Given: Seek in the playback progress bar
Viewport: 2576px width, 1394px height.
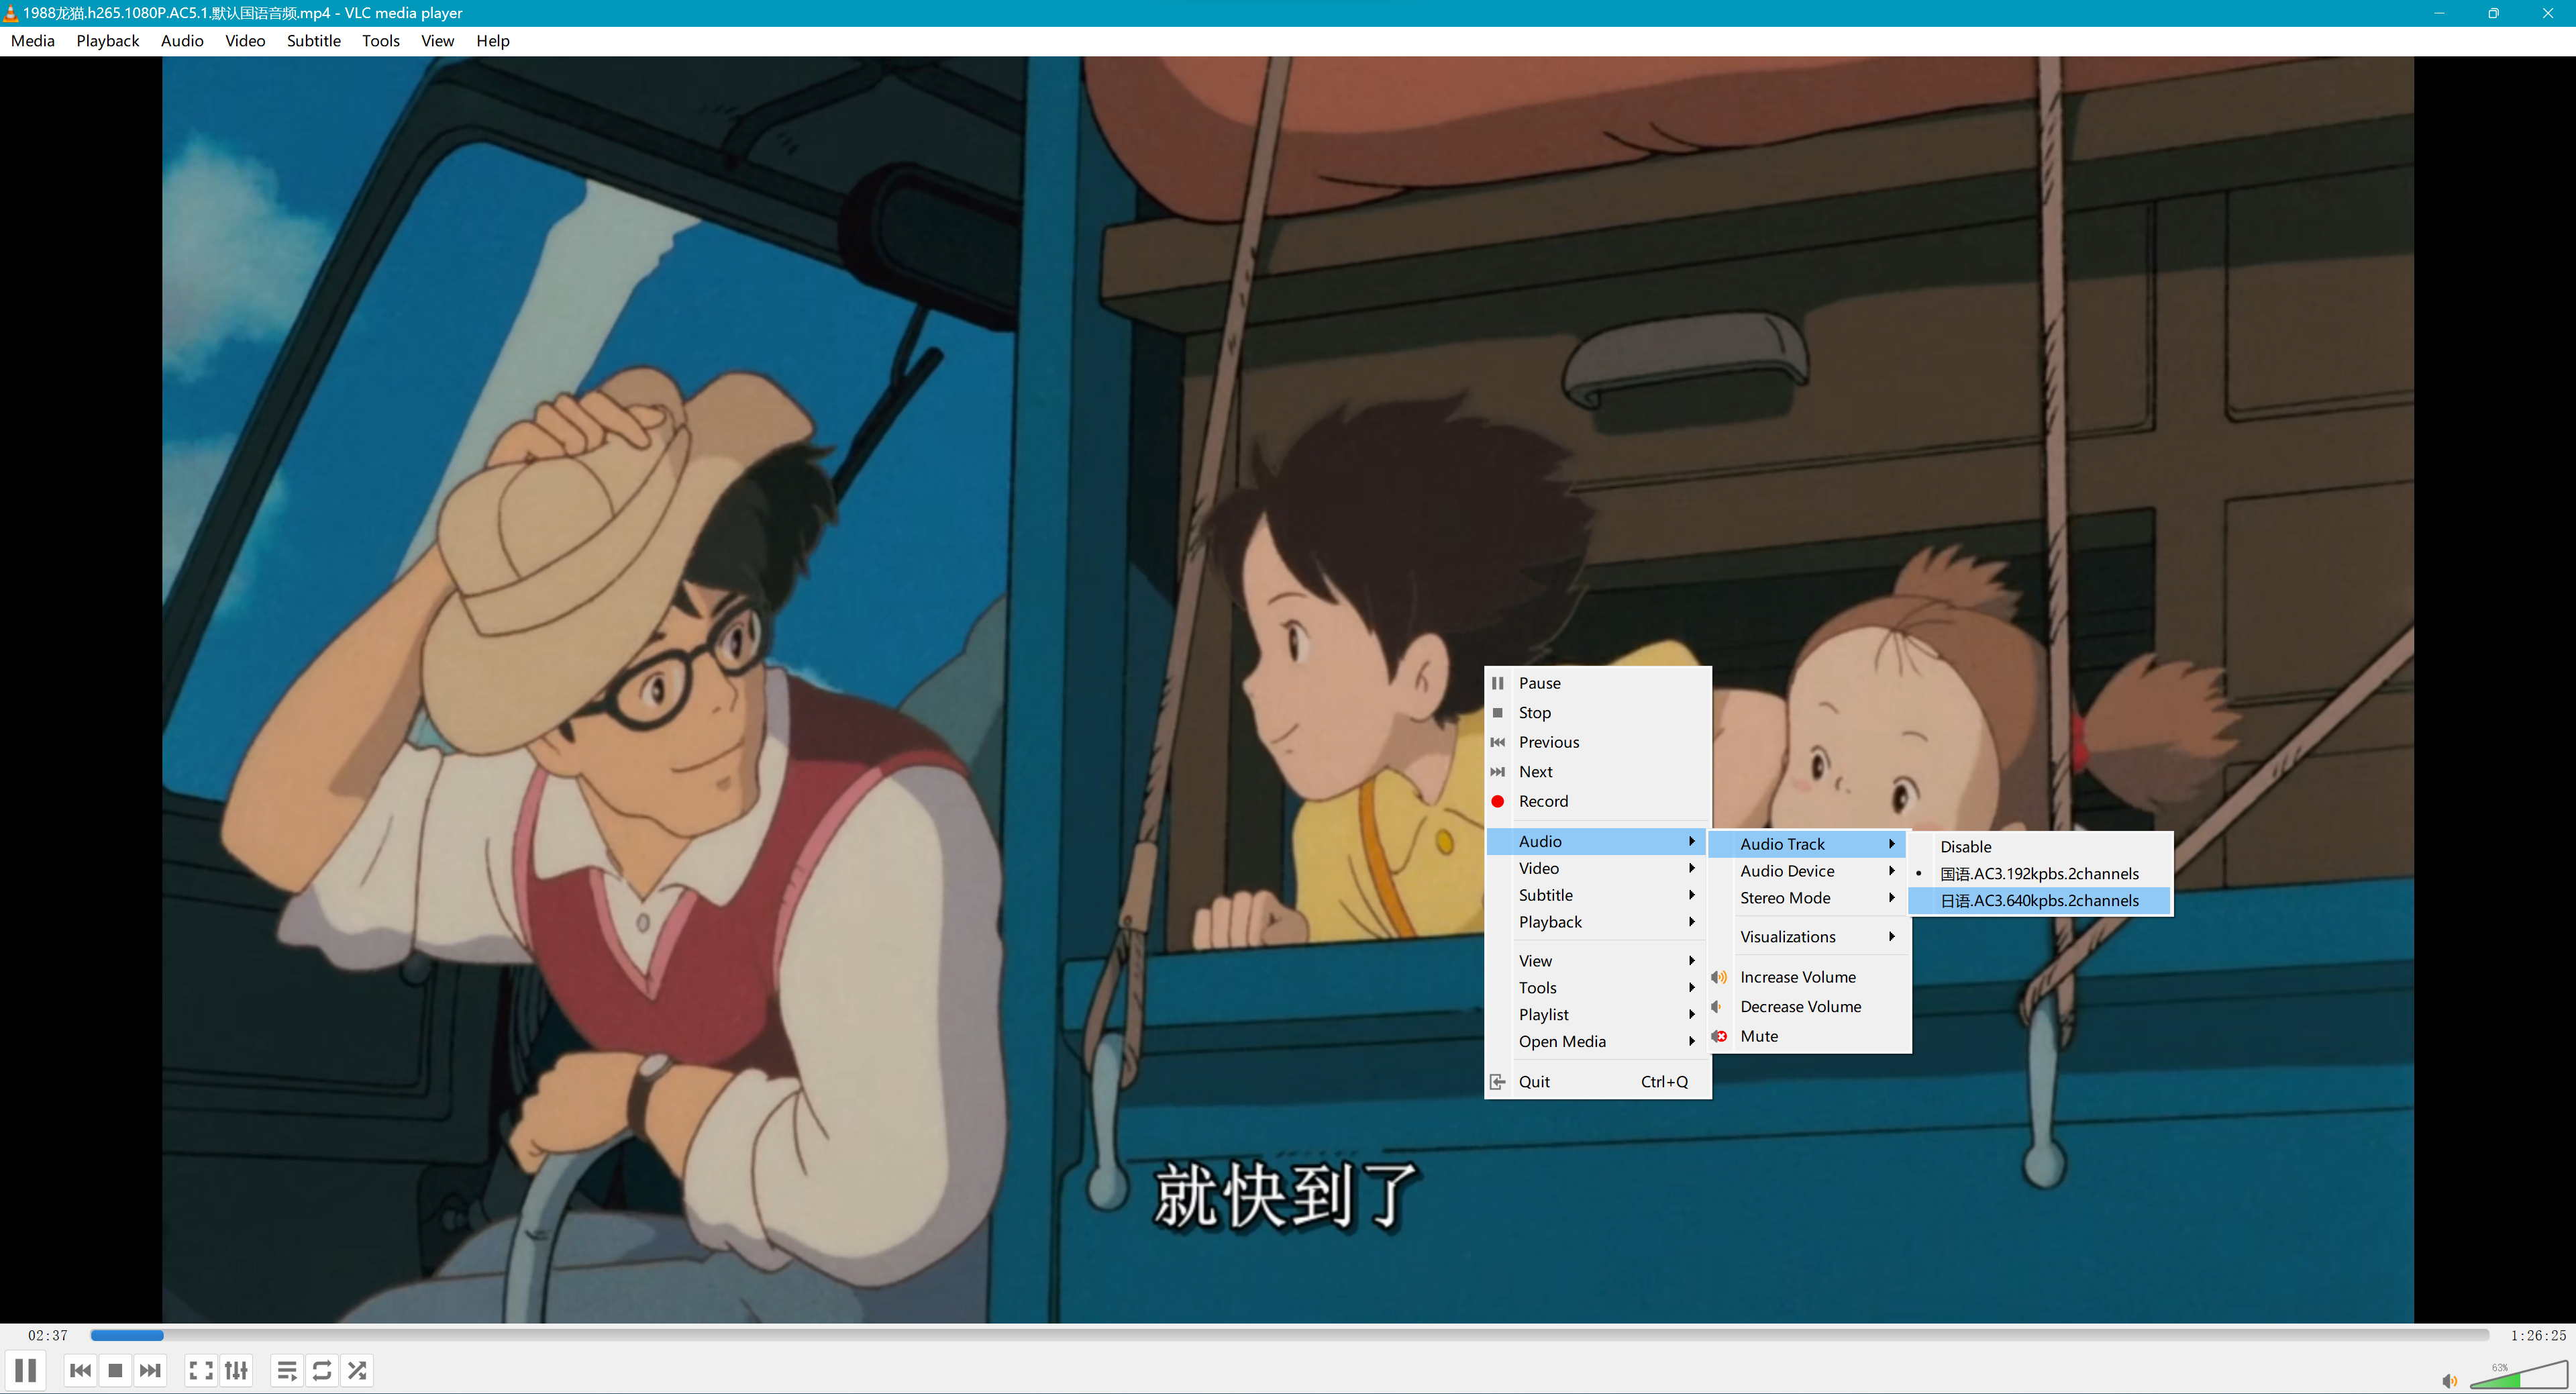Looking at the screenshot, I should 1289,1335.
